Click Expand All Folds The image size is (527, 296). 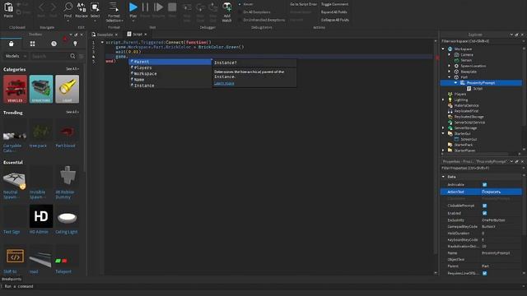(333, 12)
